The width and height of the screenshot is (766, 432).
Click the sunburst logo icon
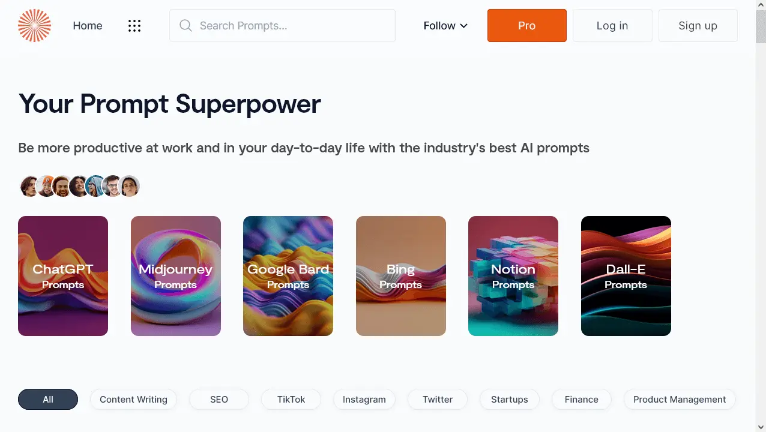pyautogui.click(x=34, y=25)
